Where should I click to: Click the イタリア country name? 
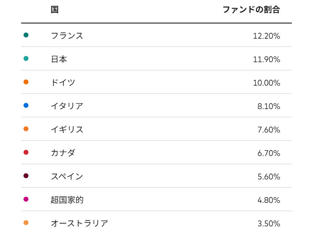[x=67, y=106]
